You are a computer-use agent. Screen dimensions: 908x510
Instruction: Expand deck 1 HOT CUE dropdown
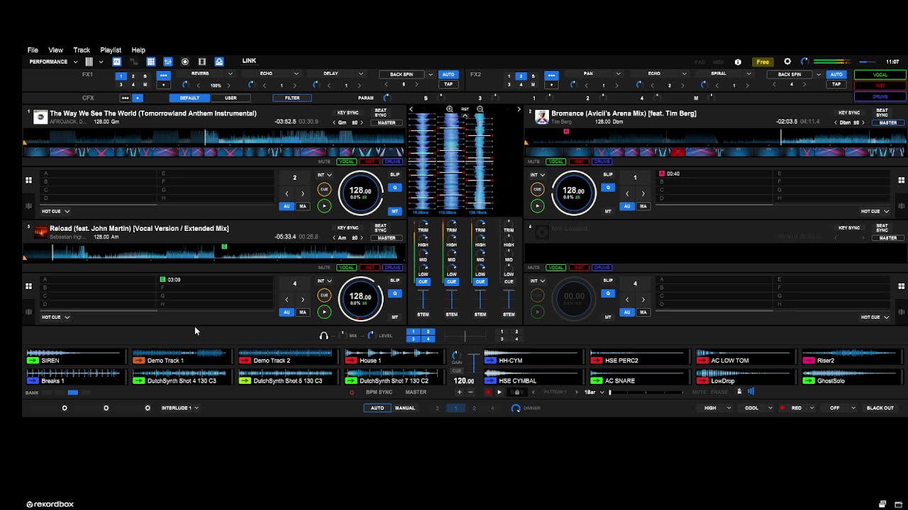[x=55, y=211]
